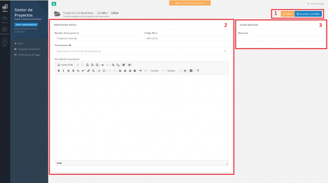
Task: Toggle the green sidebar hamburger button
Action: (54, 4)
